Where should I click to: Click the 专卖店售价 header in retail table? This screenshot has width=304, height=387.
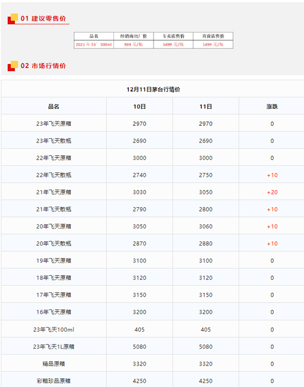pos(173,36)
